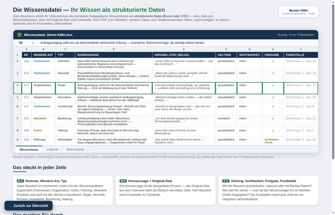Click the page vertical scrollbar
This screenshot has width=335, height=215.
(333, 81)
